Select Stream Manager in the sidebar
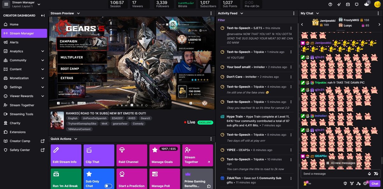Screen dimensions: 383x189 click(x=24, y=33)
